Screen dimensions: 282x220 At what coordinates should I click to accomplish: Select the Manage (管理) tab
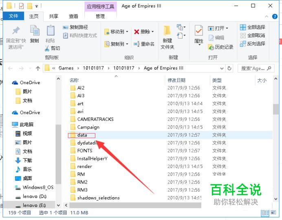point(100,16)
